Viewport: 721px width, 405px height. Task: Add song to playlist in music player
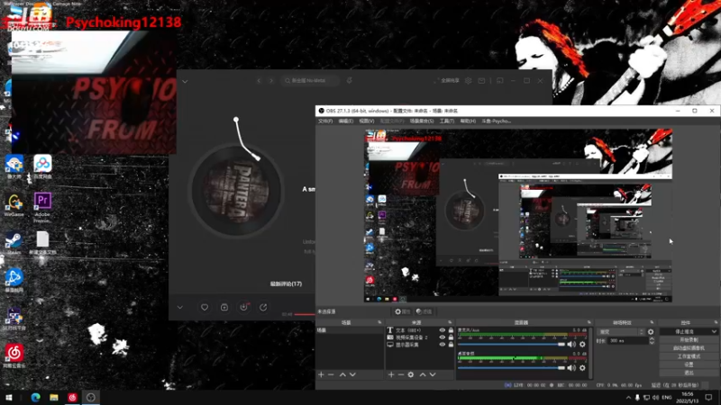click(224, 307)
